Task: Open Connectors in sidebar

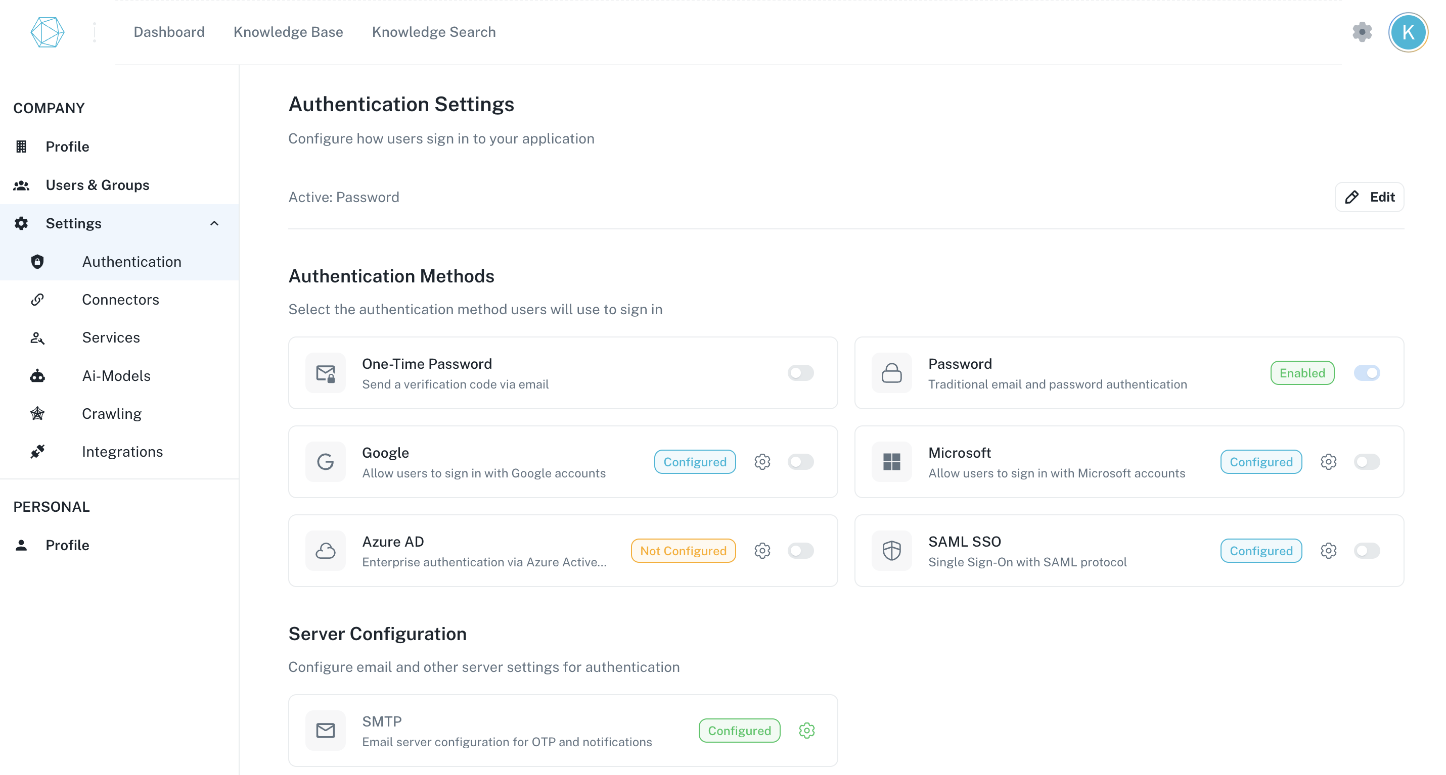Action: [x=120, y=300]
